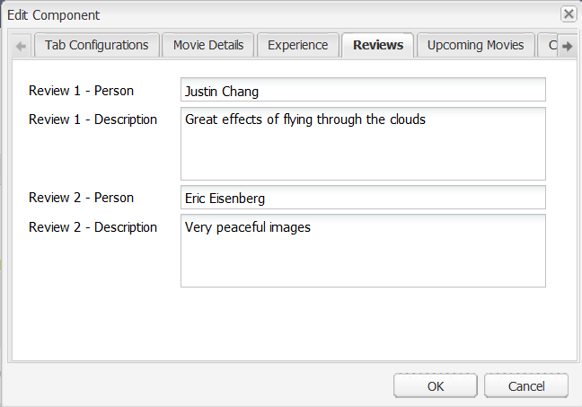The height and width of the screenshot is (407, 582).
Task: Click the active Reviews tab
Action: [x=378, y=45]
